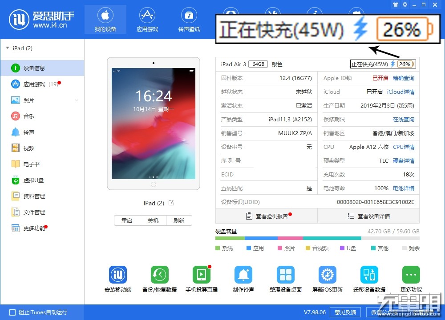Click the iPad lock screen preview
The height and width of the screenshot is (320, 445).
[153, 123]
